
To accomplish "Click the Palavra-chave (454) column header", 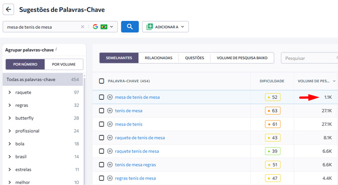I will pyautogui.click(x=129, y=81).
